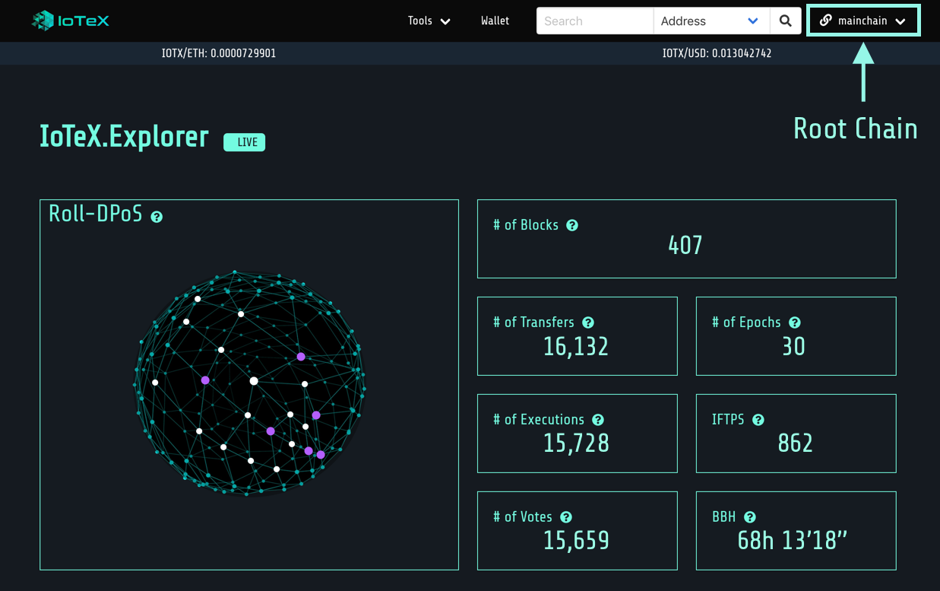Expand the Tools dropdown chevron

point(445,21)
